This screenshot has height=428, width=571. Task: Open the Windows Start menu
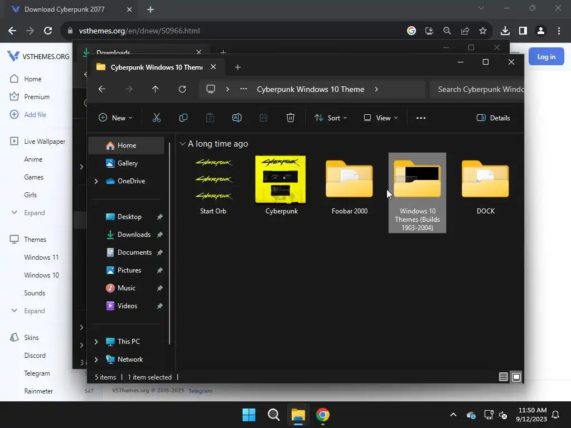(249, 415)
